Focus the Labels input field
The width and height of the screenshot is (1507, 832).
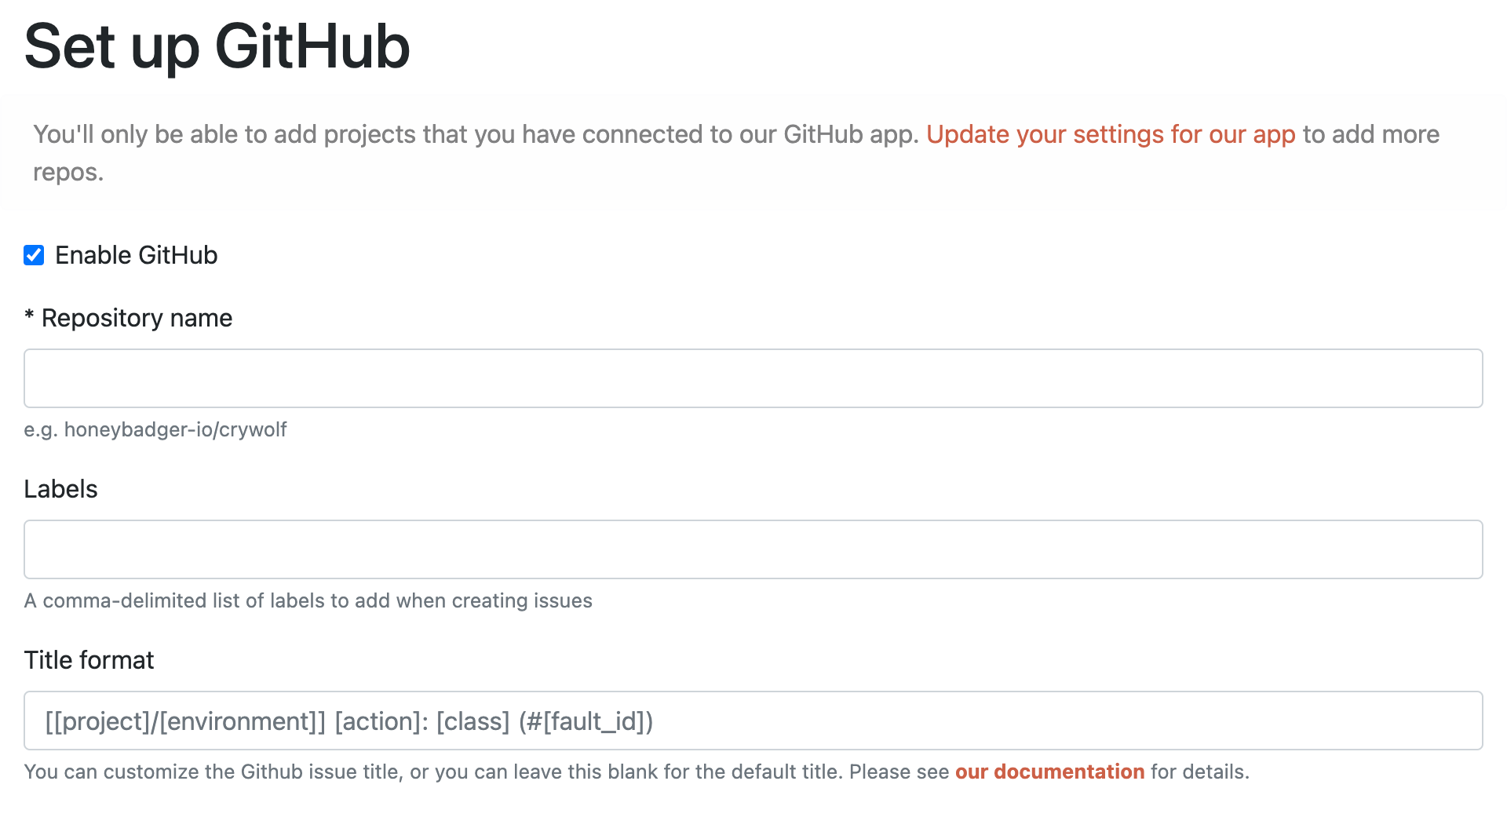[x=753, y=549]
